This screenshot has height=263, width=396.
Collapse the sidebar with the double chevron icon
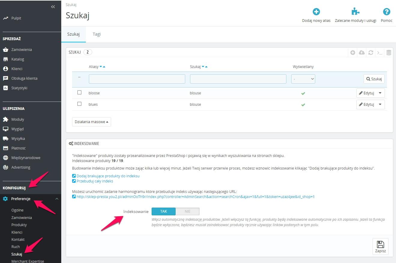pyautogui.click(x=53, y=7)
